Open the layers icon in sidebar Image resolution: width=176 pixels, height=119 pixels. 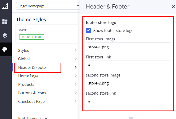point(5,36)
